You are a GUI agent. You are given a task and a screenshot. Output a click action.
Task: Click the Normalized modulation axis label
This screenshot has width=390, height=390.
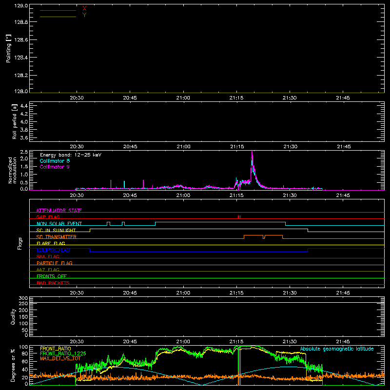[x=12, y=170]
